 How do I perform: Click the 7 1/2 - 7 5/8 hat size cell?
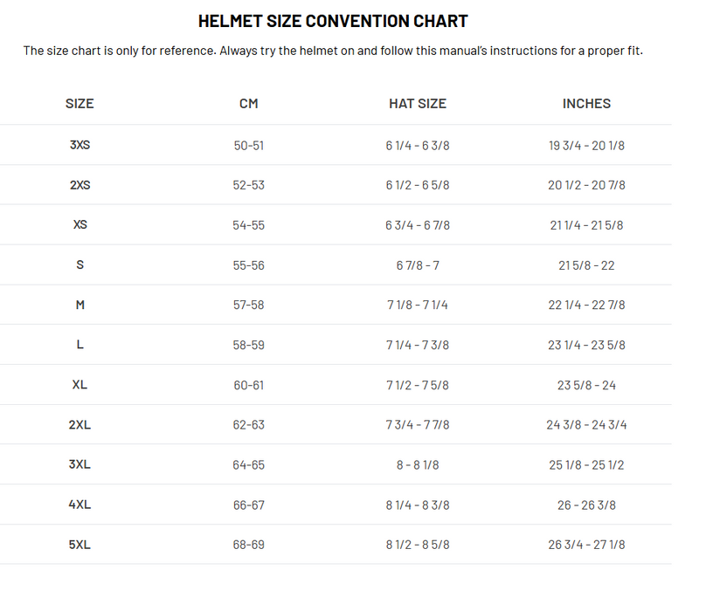click(x=418, y=385)
